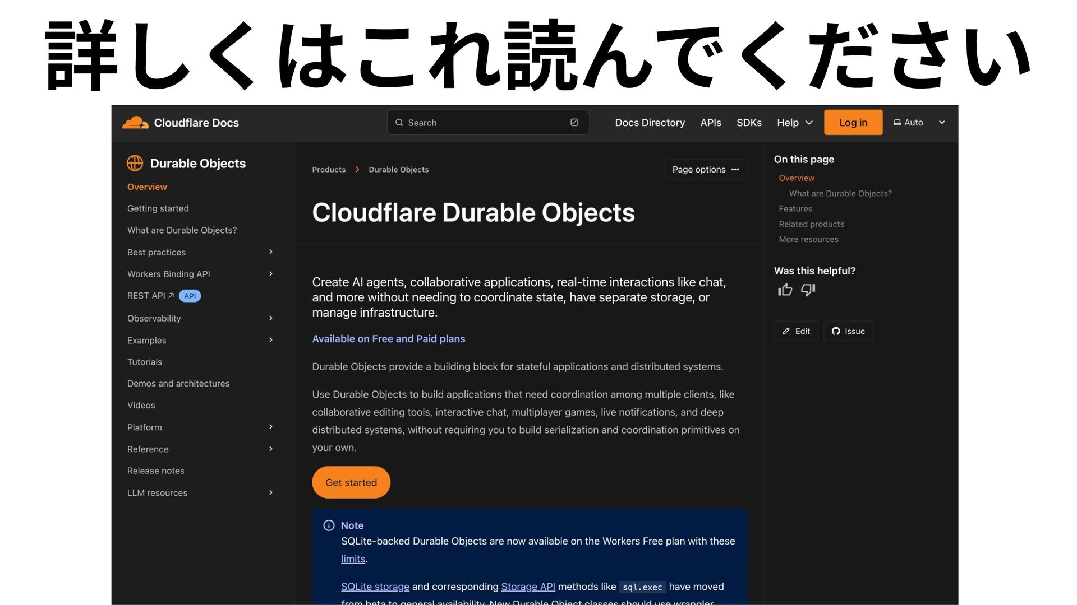Click the Durable Objects sidebar heading
The image size is (1077, 605).
[x=198, y=164]
